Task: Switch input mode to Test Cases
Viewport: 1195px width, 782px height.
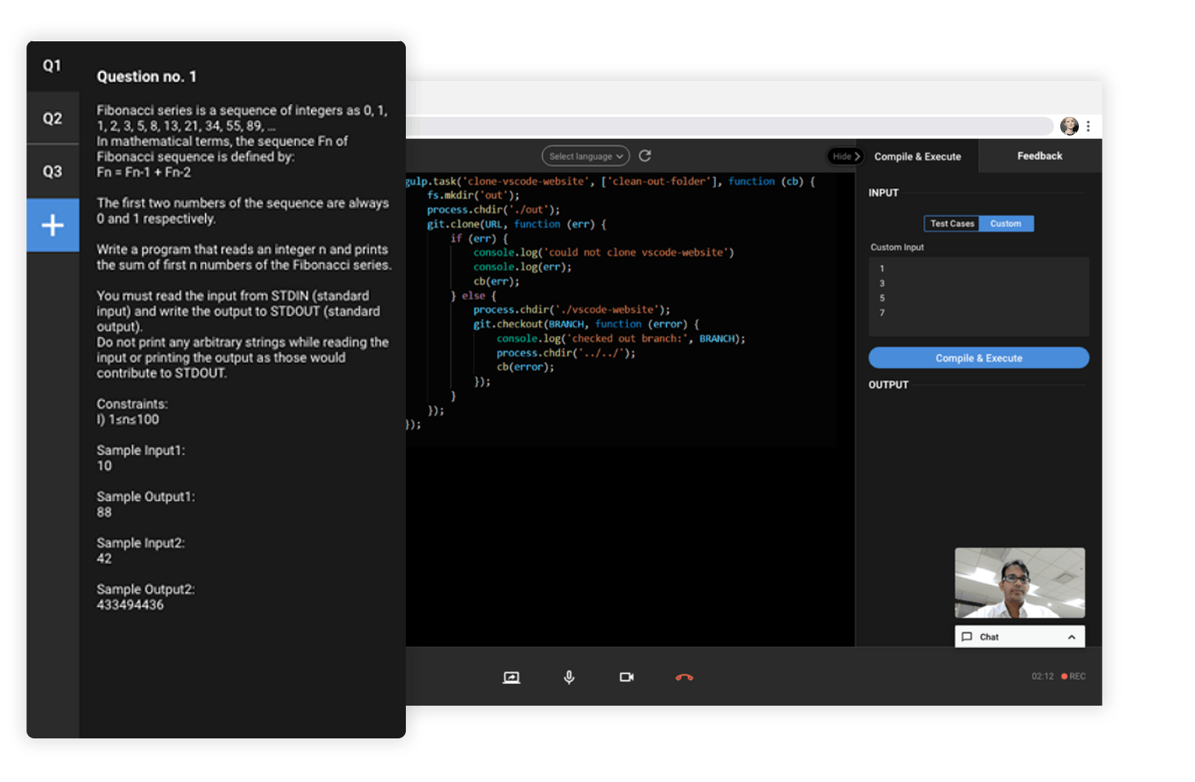Action: point(951,224)
